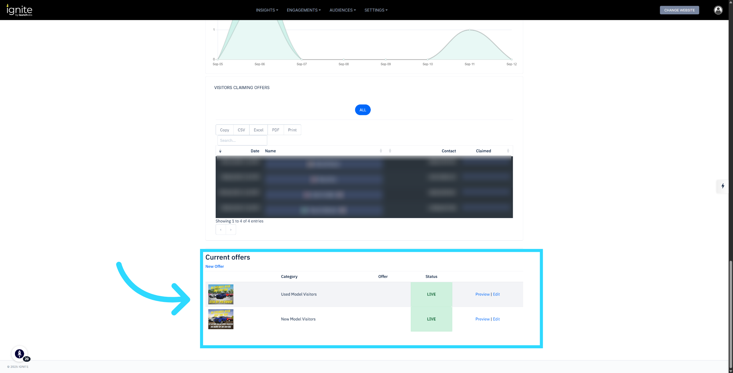Screen dimensions: 733x373
Task: Sort table by the Date column arrow
Action: coord(220,151)
